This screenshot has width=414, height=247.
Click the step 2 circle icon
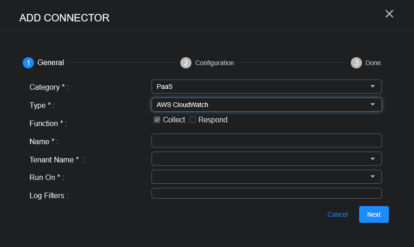[186, 63]
